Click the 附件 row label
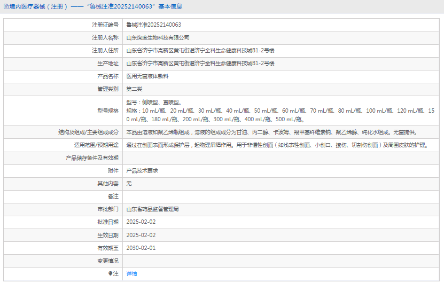Viewport: 444px width, 283px height. [113, 171]
